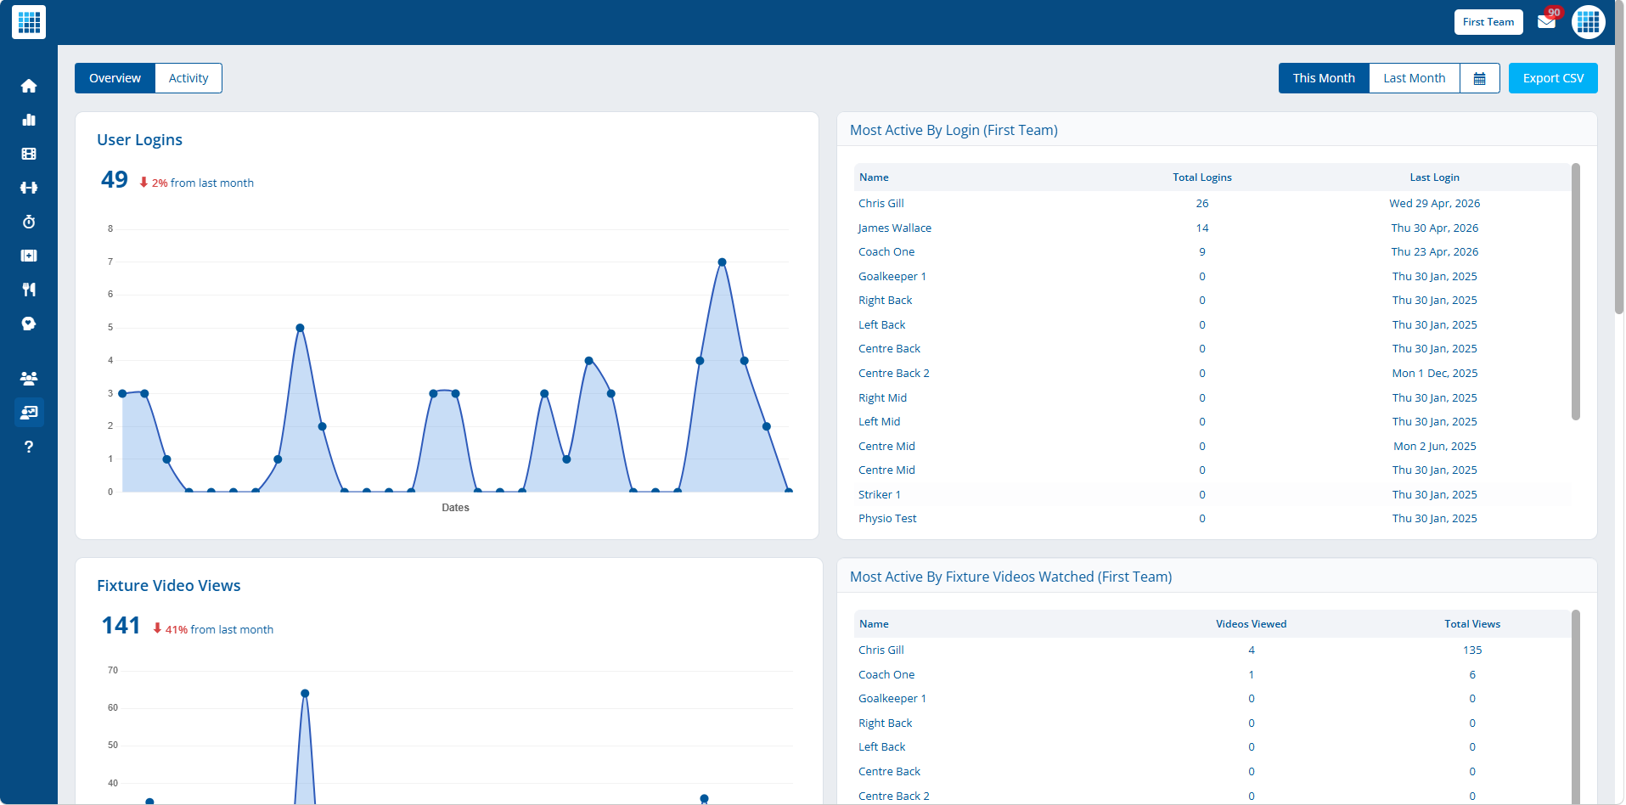Open the envelope notifications with 90 badge

(1546, 22)
